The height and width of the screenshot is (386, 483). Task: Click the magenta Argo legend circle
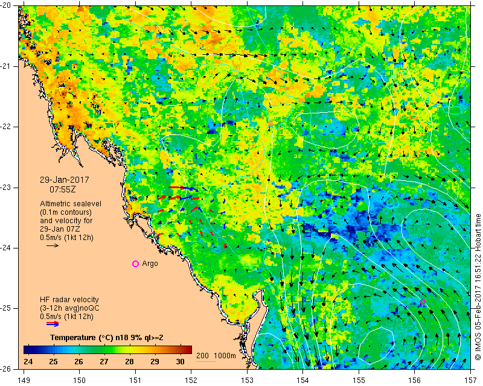tap(135, 264)
